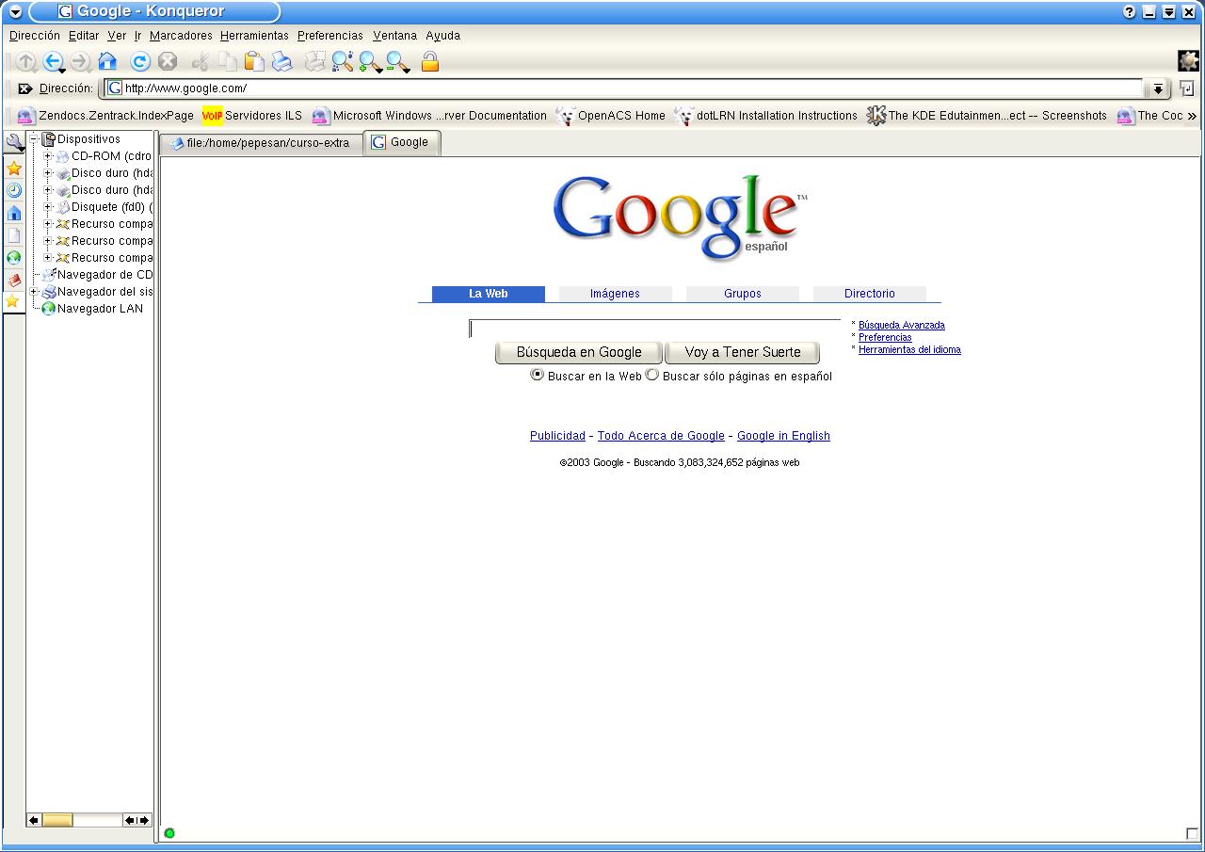Open the Marcadores menu
Screen dimensions: 1205x852
pyautogui.click(x=181, y=36)
